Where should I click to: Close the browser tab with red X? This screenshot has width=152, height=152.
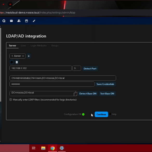pos(3,4)
